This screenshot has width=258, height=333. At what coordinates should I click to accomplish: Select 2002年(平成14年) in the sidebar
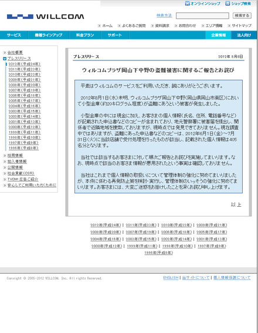(x=25, y=116)
